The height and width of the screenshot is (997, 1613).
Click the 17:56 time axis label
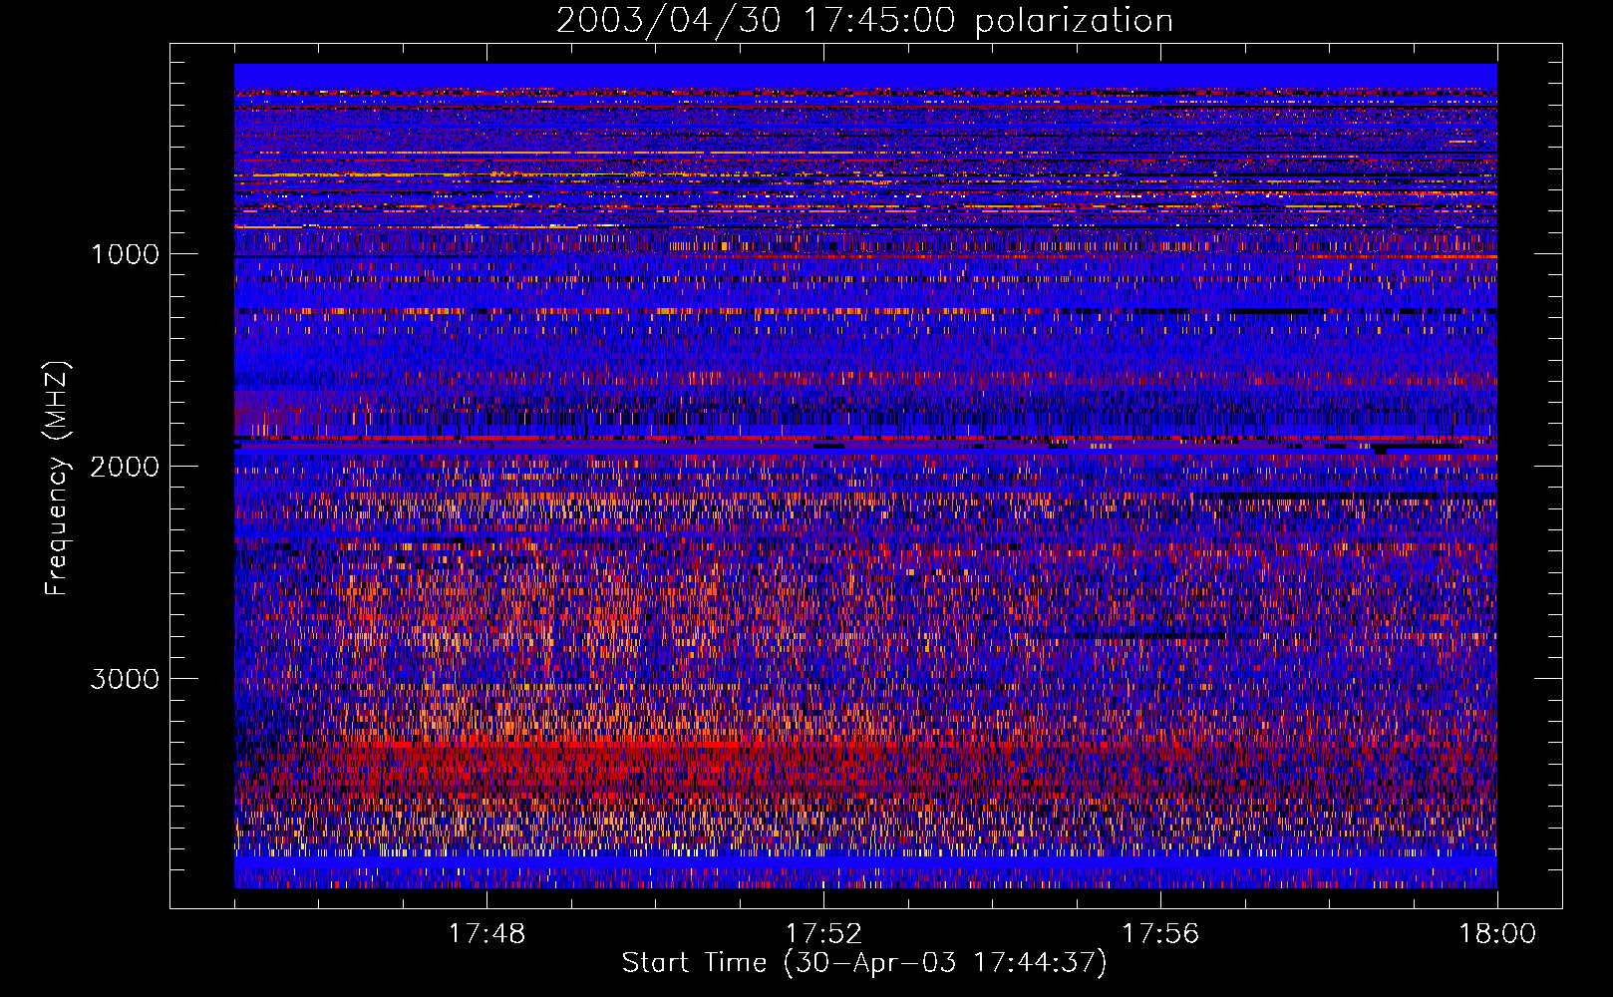click(x=1160, y=934)
